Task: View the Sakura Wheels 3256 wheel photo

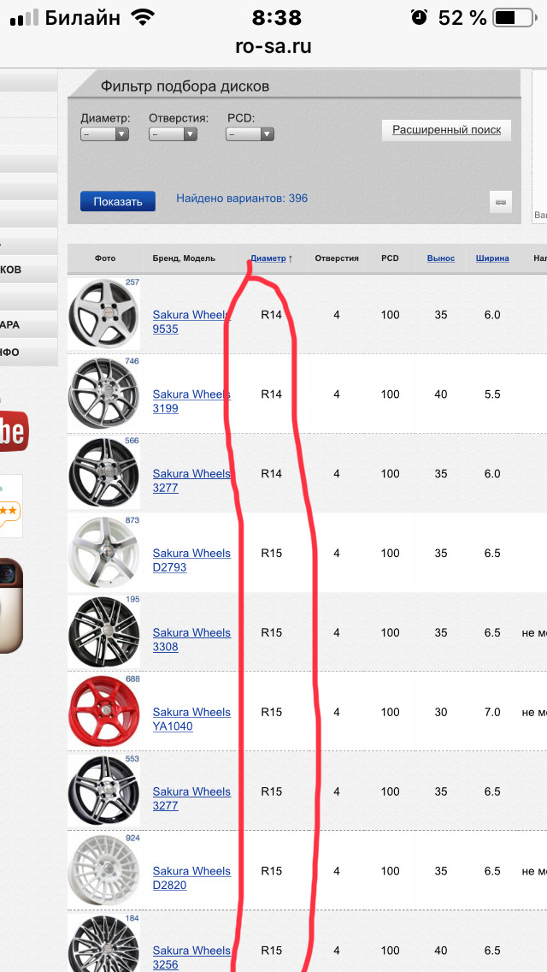Action: 104,944
